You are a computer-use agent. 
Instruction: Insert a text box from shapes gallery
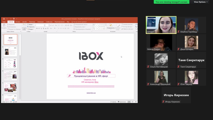[x=94, y=25]
